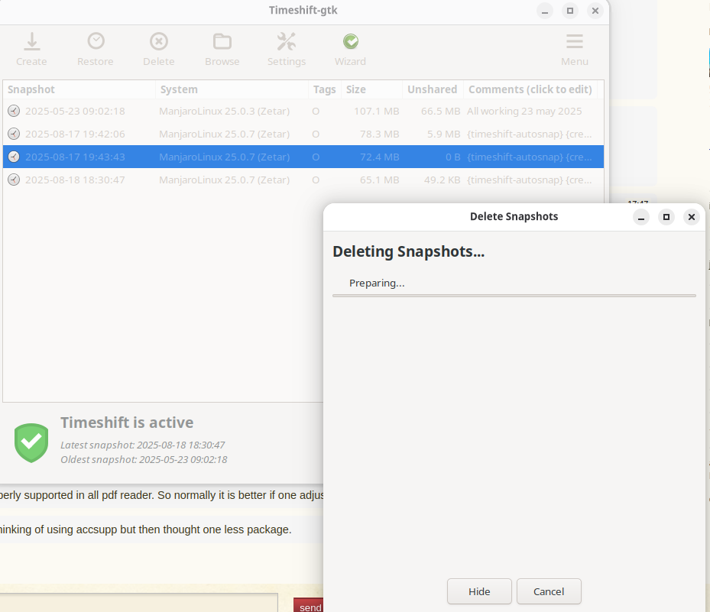Click clock icon of 2025-08-17 19:42:06 snapshot
710x612 pixels.
point(14,134)
